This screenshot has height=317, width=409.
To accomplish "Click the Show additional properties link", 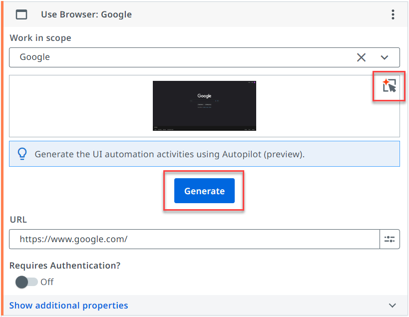I will tap(68, 305).
